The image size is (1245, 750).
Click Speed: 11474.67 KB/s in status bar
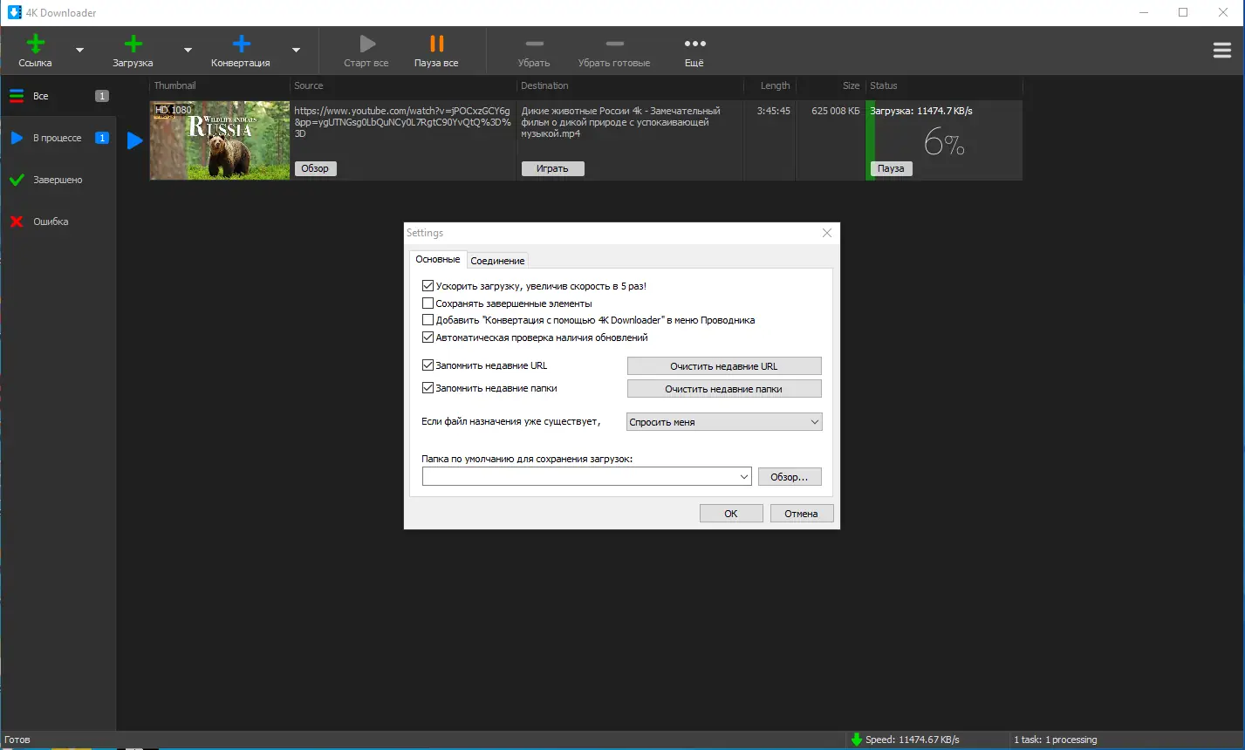(912, 740)
